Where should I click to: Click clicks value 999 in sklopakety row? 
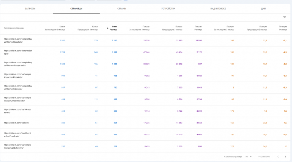tap(63, 76)
